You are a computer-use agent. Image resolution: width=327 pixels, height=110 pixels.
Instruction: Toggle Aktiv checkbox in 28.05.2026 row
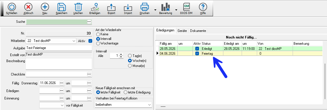(x=197, y=48)
